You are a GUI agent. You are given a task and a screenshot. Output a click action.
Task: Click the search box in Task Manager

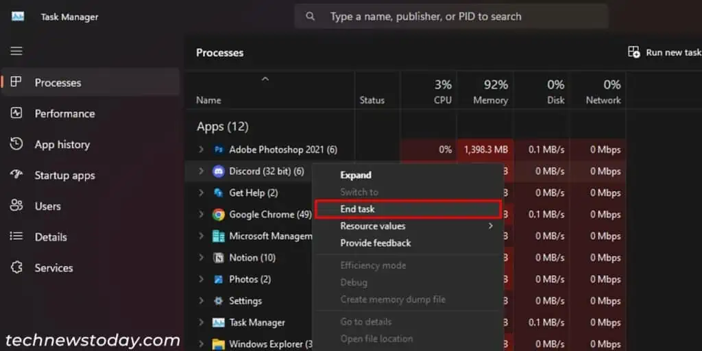coord(451,16)
